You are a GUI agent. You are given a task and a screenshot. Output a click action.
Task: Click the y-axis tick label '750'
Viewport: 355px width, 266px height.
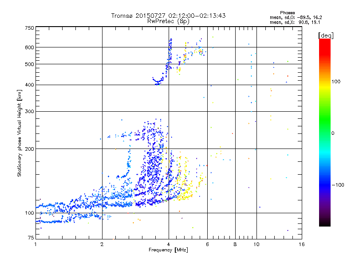point(29,28)
